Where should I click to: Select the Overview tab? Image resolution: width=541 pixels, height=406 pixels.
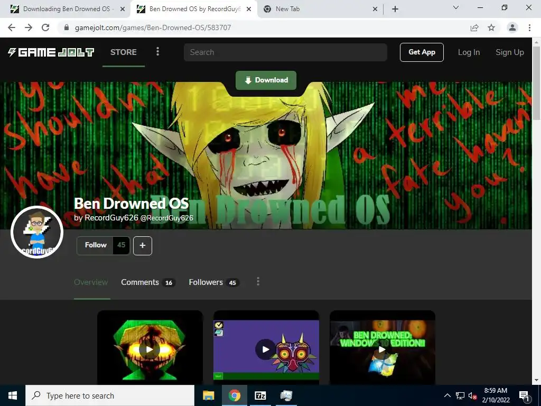tap(91, 282)
